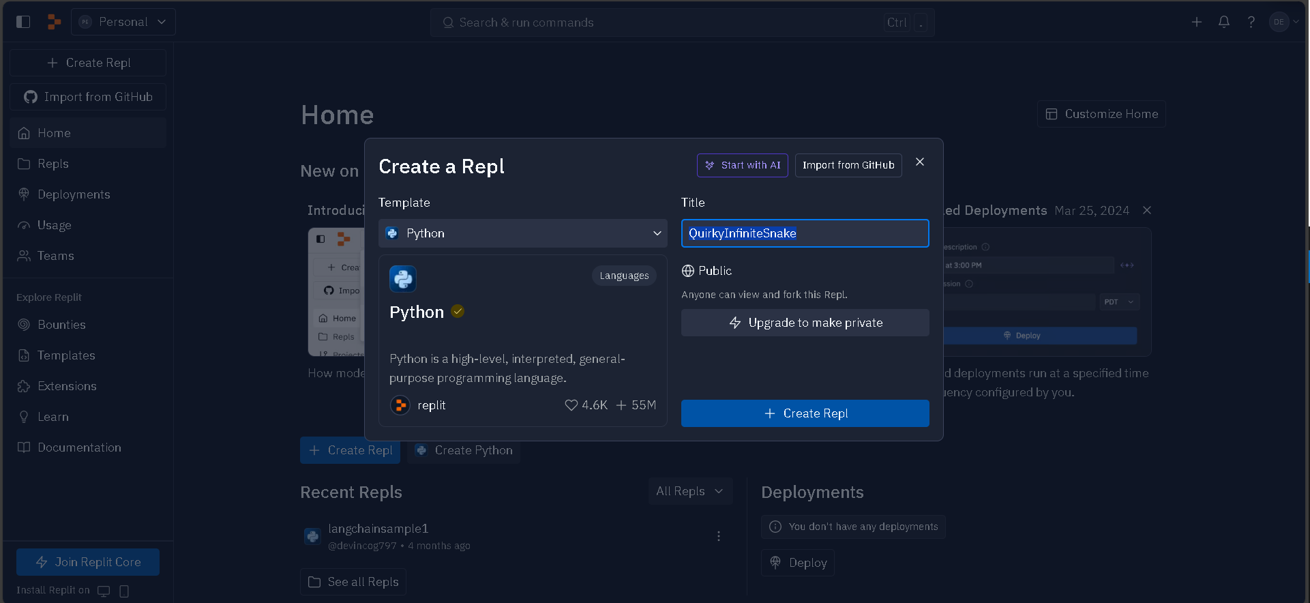Open Teams in the sidebar
Viewport: 1310px width, 603px height.
click(88, 256)
